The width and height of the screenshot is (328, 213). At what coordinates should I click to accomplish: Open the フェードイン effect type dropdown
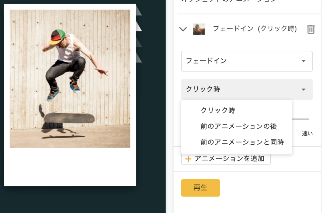[x=247, y=61]
